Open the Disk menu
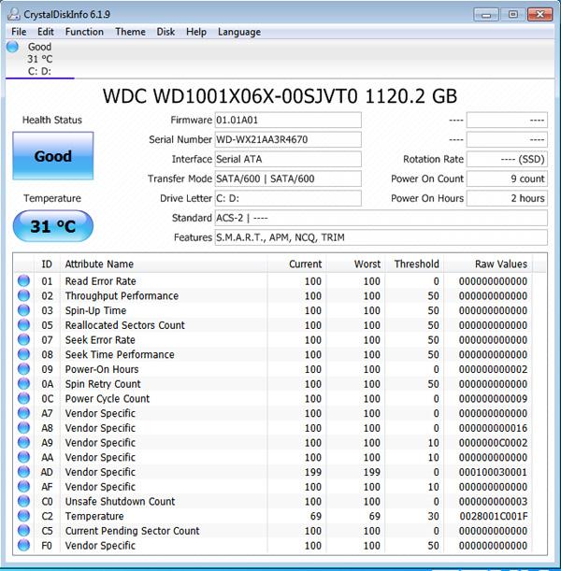This screenshot has width=561, height=571. coord(165,32)
